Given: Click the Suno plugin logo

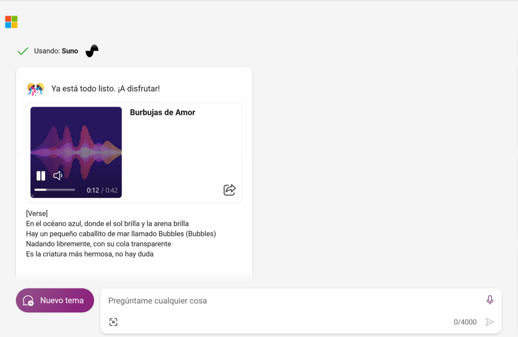Looking at the screenshot, I should 92,51.
